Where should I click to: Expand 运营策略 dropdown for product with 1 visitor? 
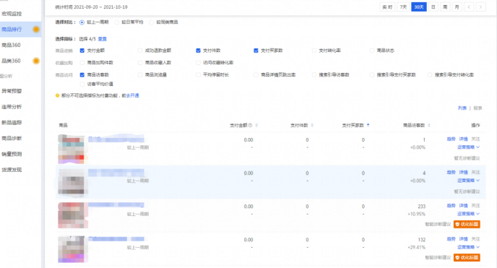468,147
